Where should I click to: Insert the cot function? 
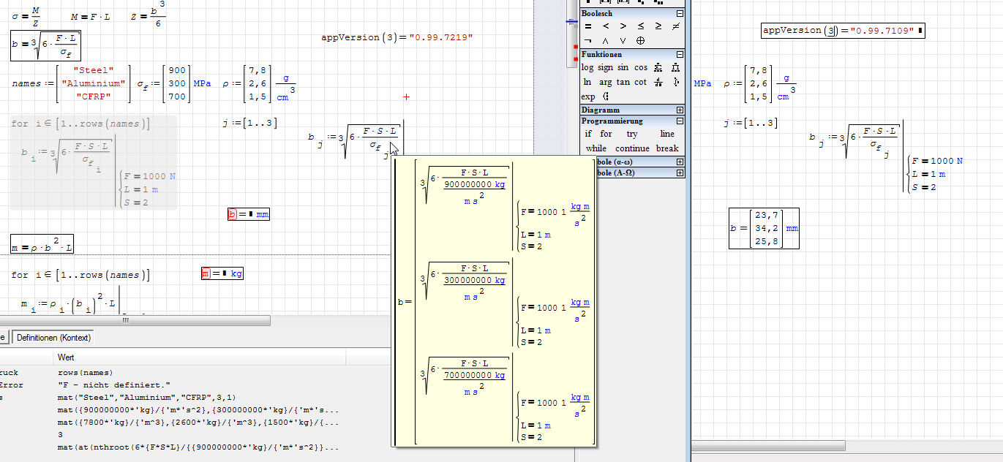(x=641, y=82)
